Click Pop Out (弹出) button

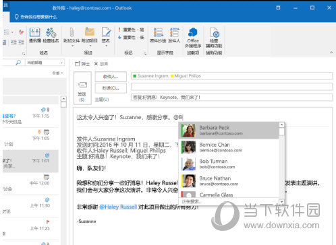click(x=82, y=64)
